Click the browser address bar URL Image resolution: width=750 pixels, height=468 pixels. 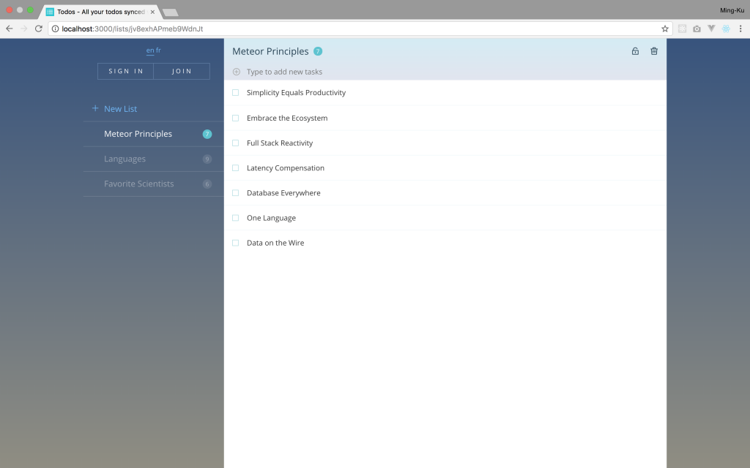[132, 29]
